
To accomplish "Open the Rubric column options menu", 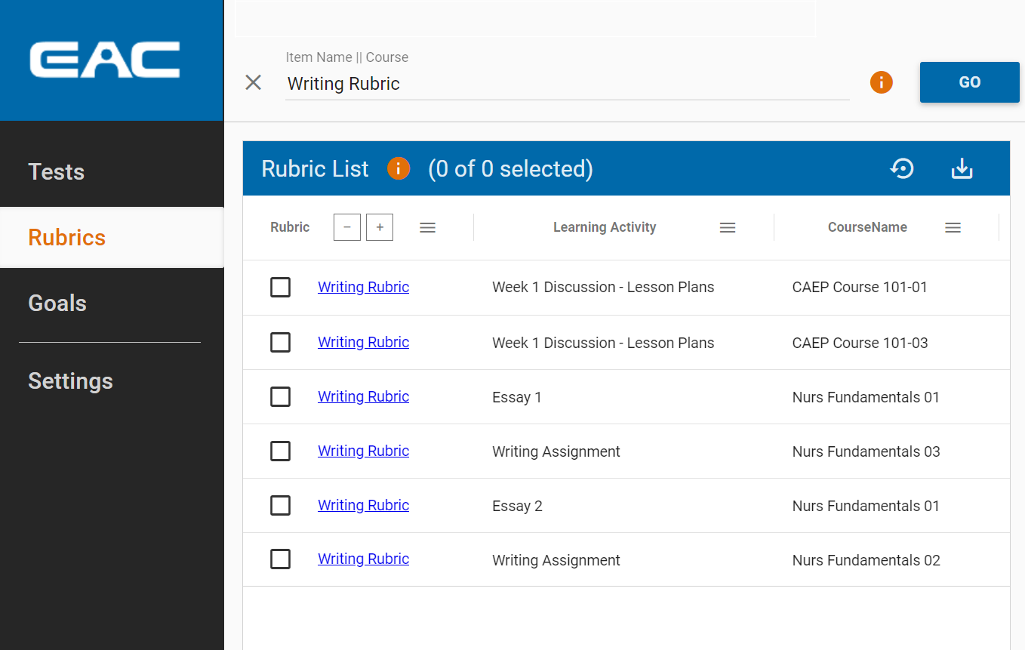I will click(x=427, y=226).
